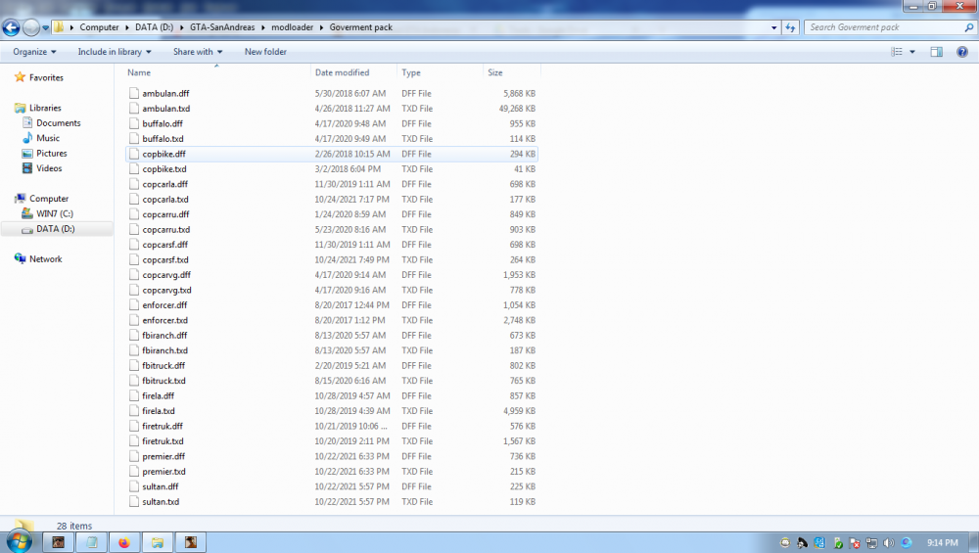Select the copbike.dff file icon
979x553 pixels.
(x=133, y=154)
